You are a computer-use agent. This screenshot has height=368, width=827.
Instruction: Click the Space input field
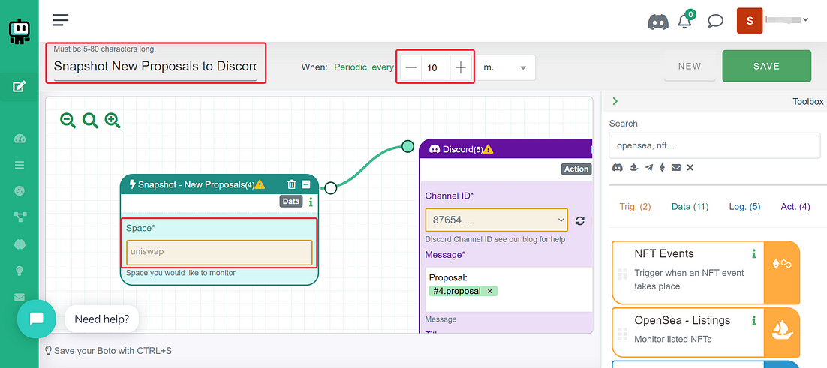coord(219,252)
